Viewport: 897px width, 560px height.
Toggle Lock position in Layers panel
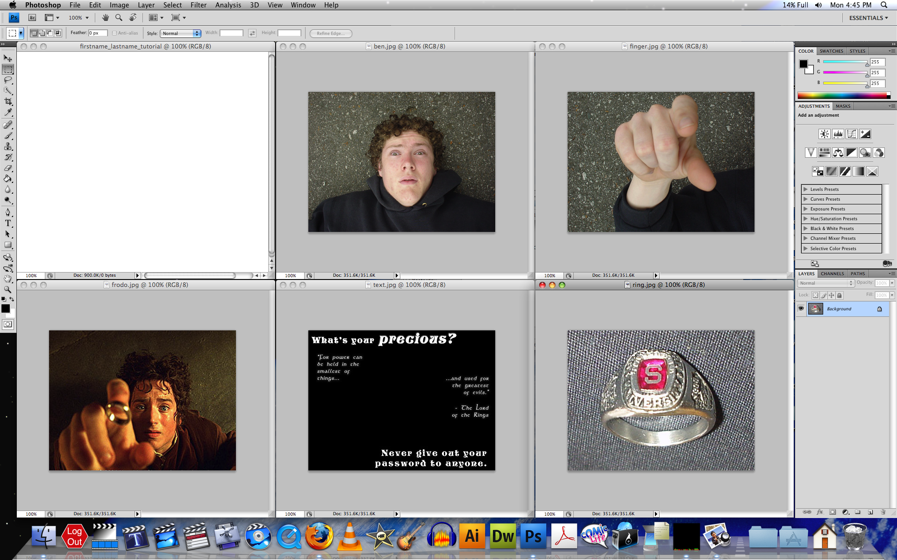(x=832, y=295)
